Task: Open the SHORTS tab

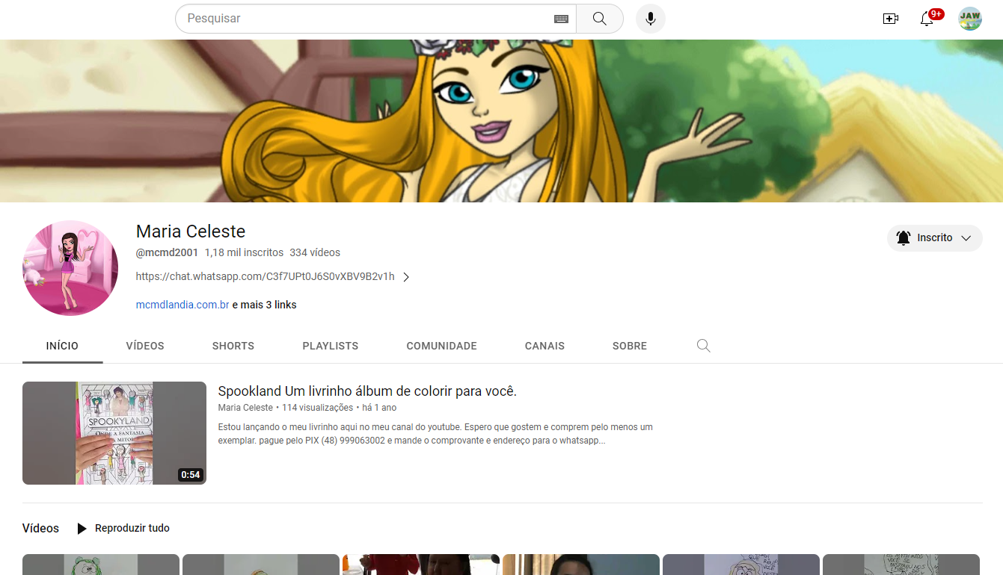Action: point(233,346)
